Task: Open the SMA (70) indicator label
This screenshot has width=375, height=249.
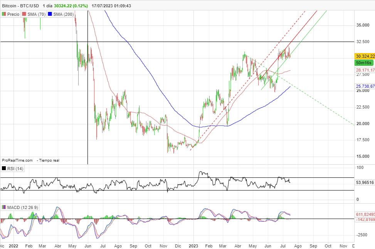Action: point(36,14)
